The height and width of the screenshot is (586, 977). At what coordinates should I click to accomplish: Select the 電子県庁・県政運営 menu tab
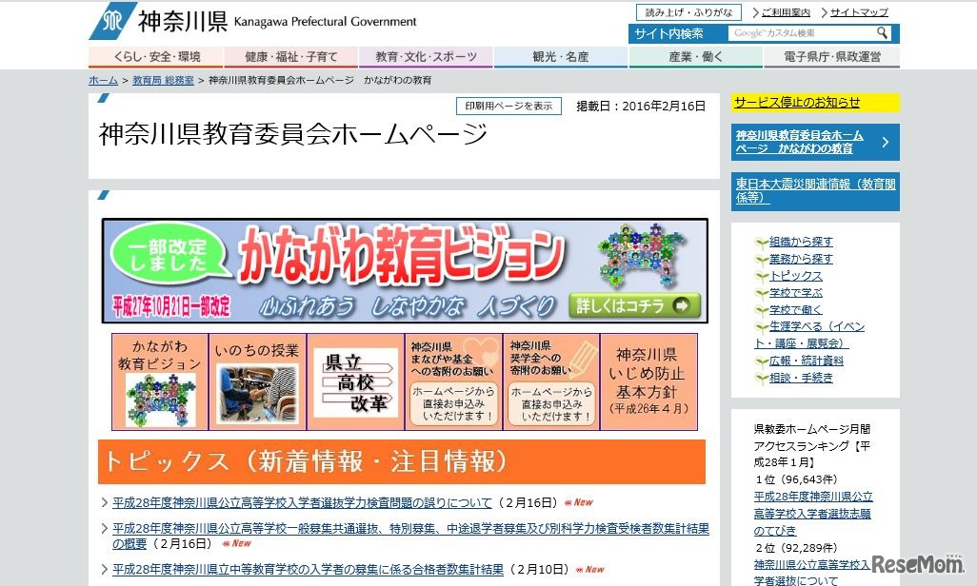(832, 57)
